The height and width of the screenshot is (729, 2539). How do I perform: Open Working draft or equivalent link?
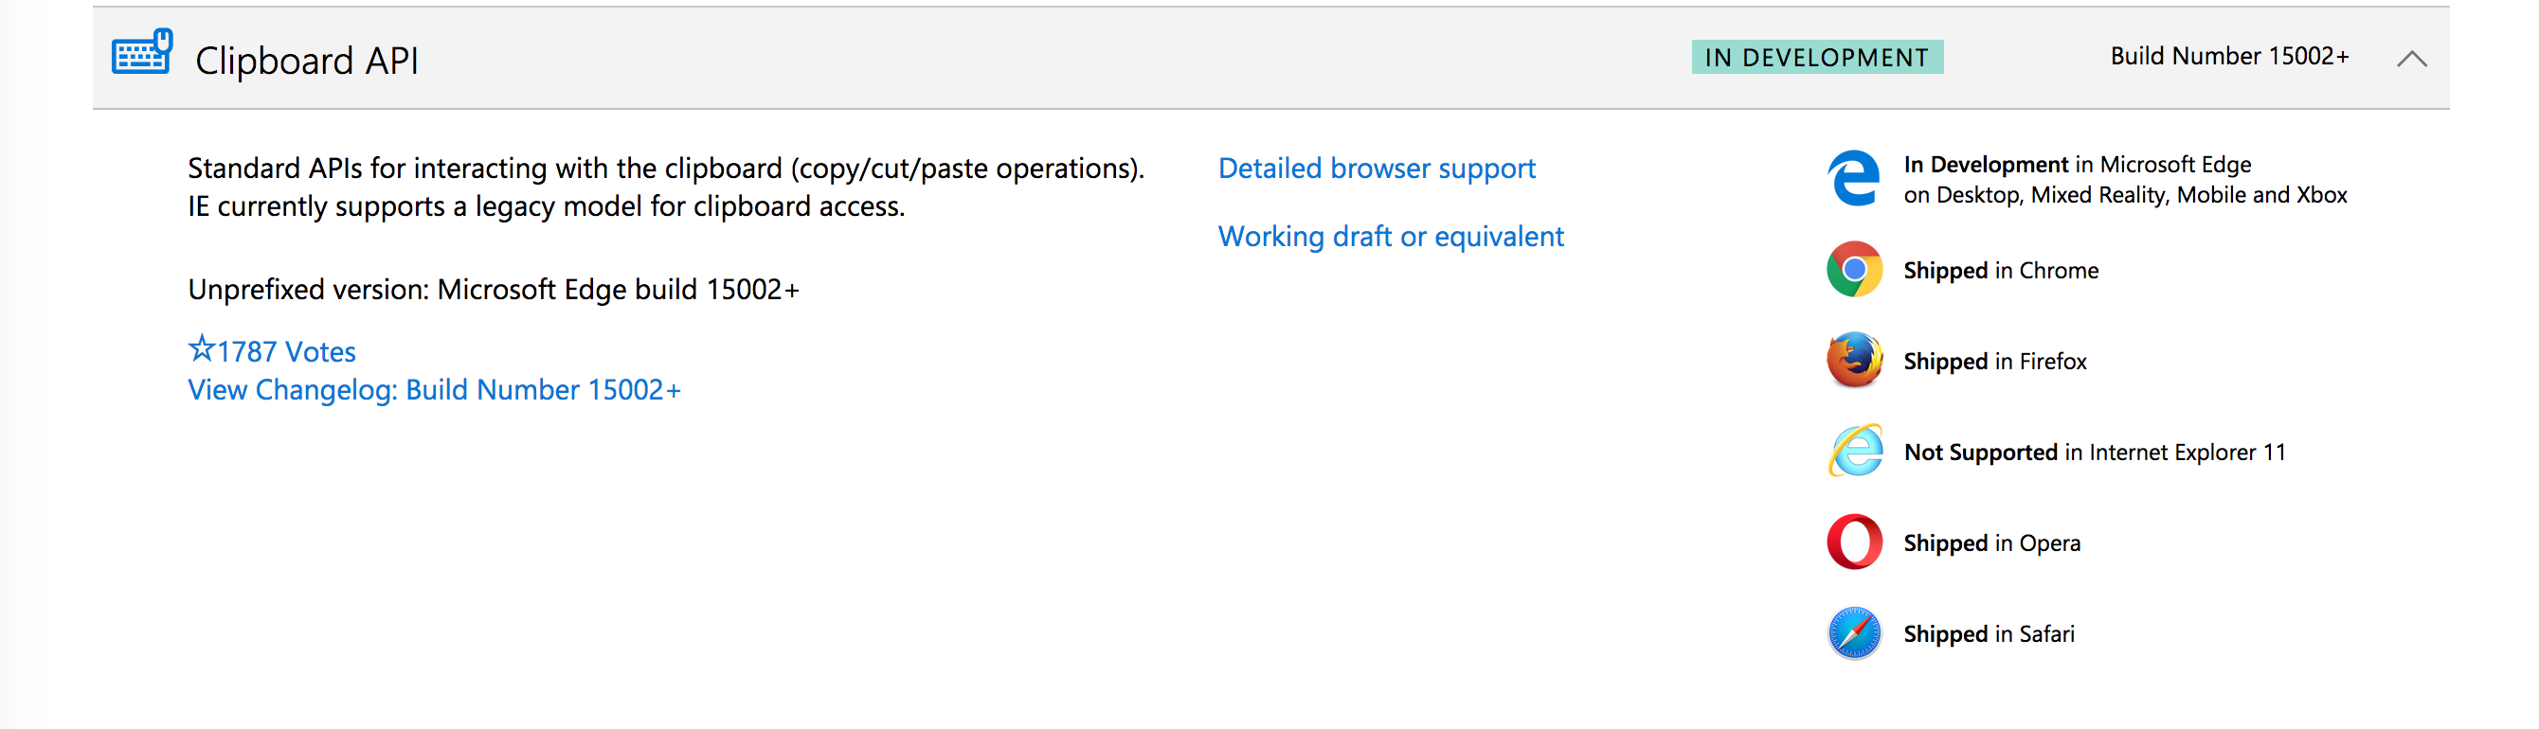click(x=1390, y=237)
